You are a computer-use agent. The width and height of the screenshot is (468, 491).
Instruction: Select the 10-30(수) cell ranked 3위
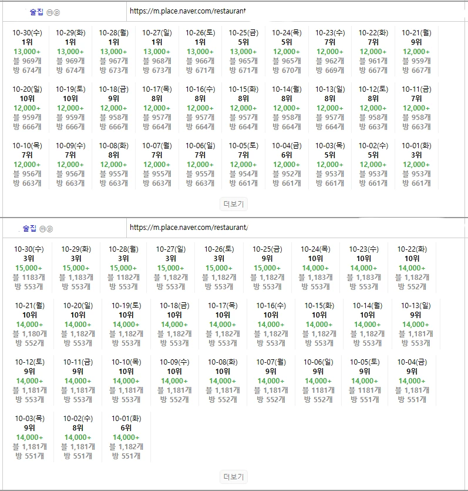click(29, 268)
